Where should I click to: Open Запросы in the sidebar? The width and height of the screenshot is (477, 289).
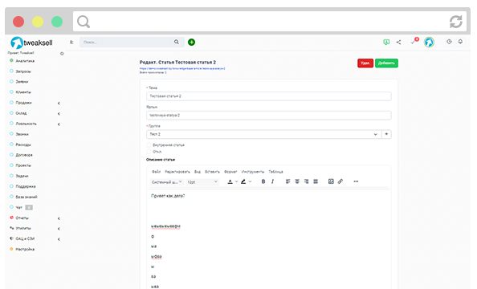click(23, 71)
